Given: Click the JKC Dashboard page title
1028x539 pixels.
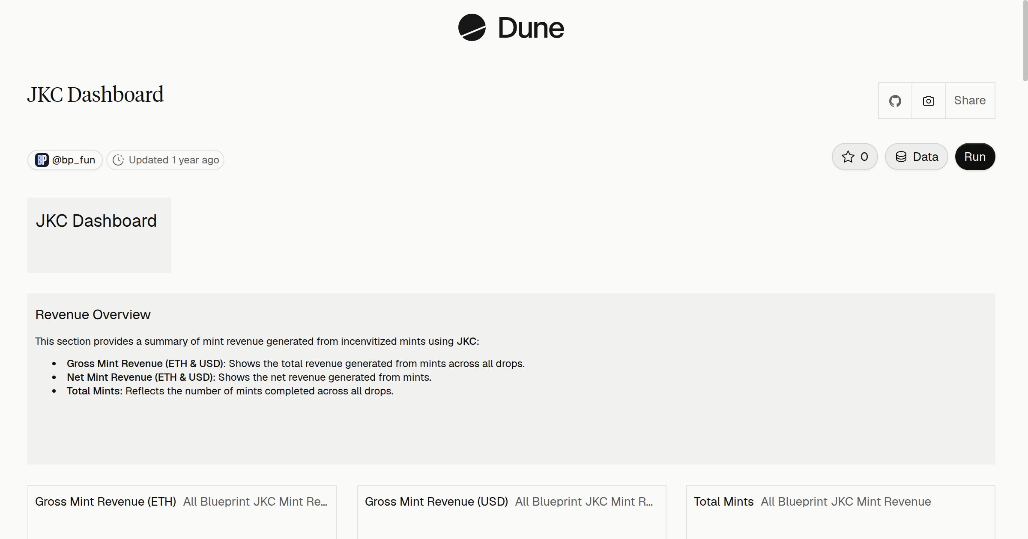Looking at the screenshot, I should 96,95.
